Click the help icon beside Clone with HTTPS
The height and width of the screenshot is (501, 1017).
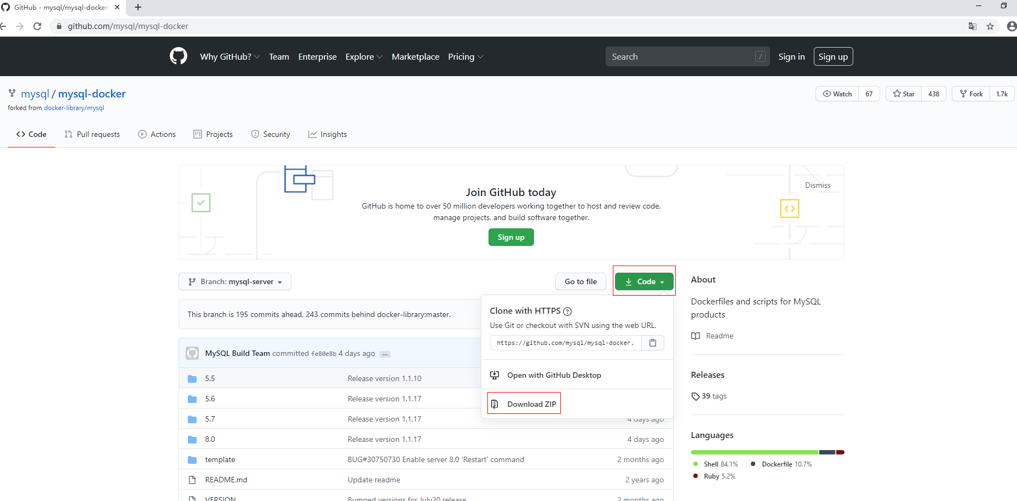coord(567,312)
